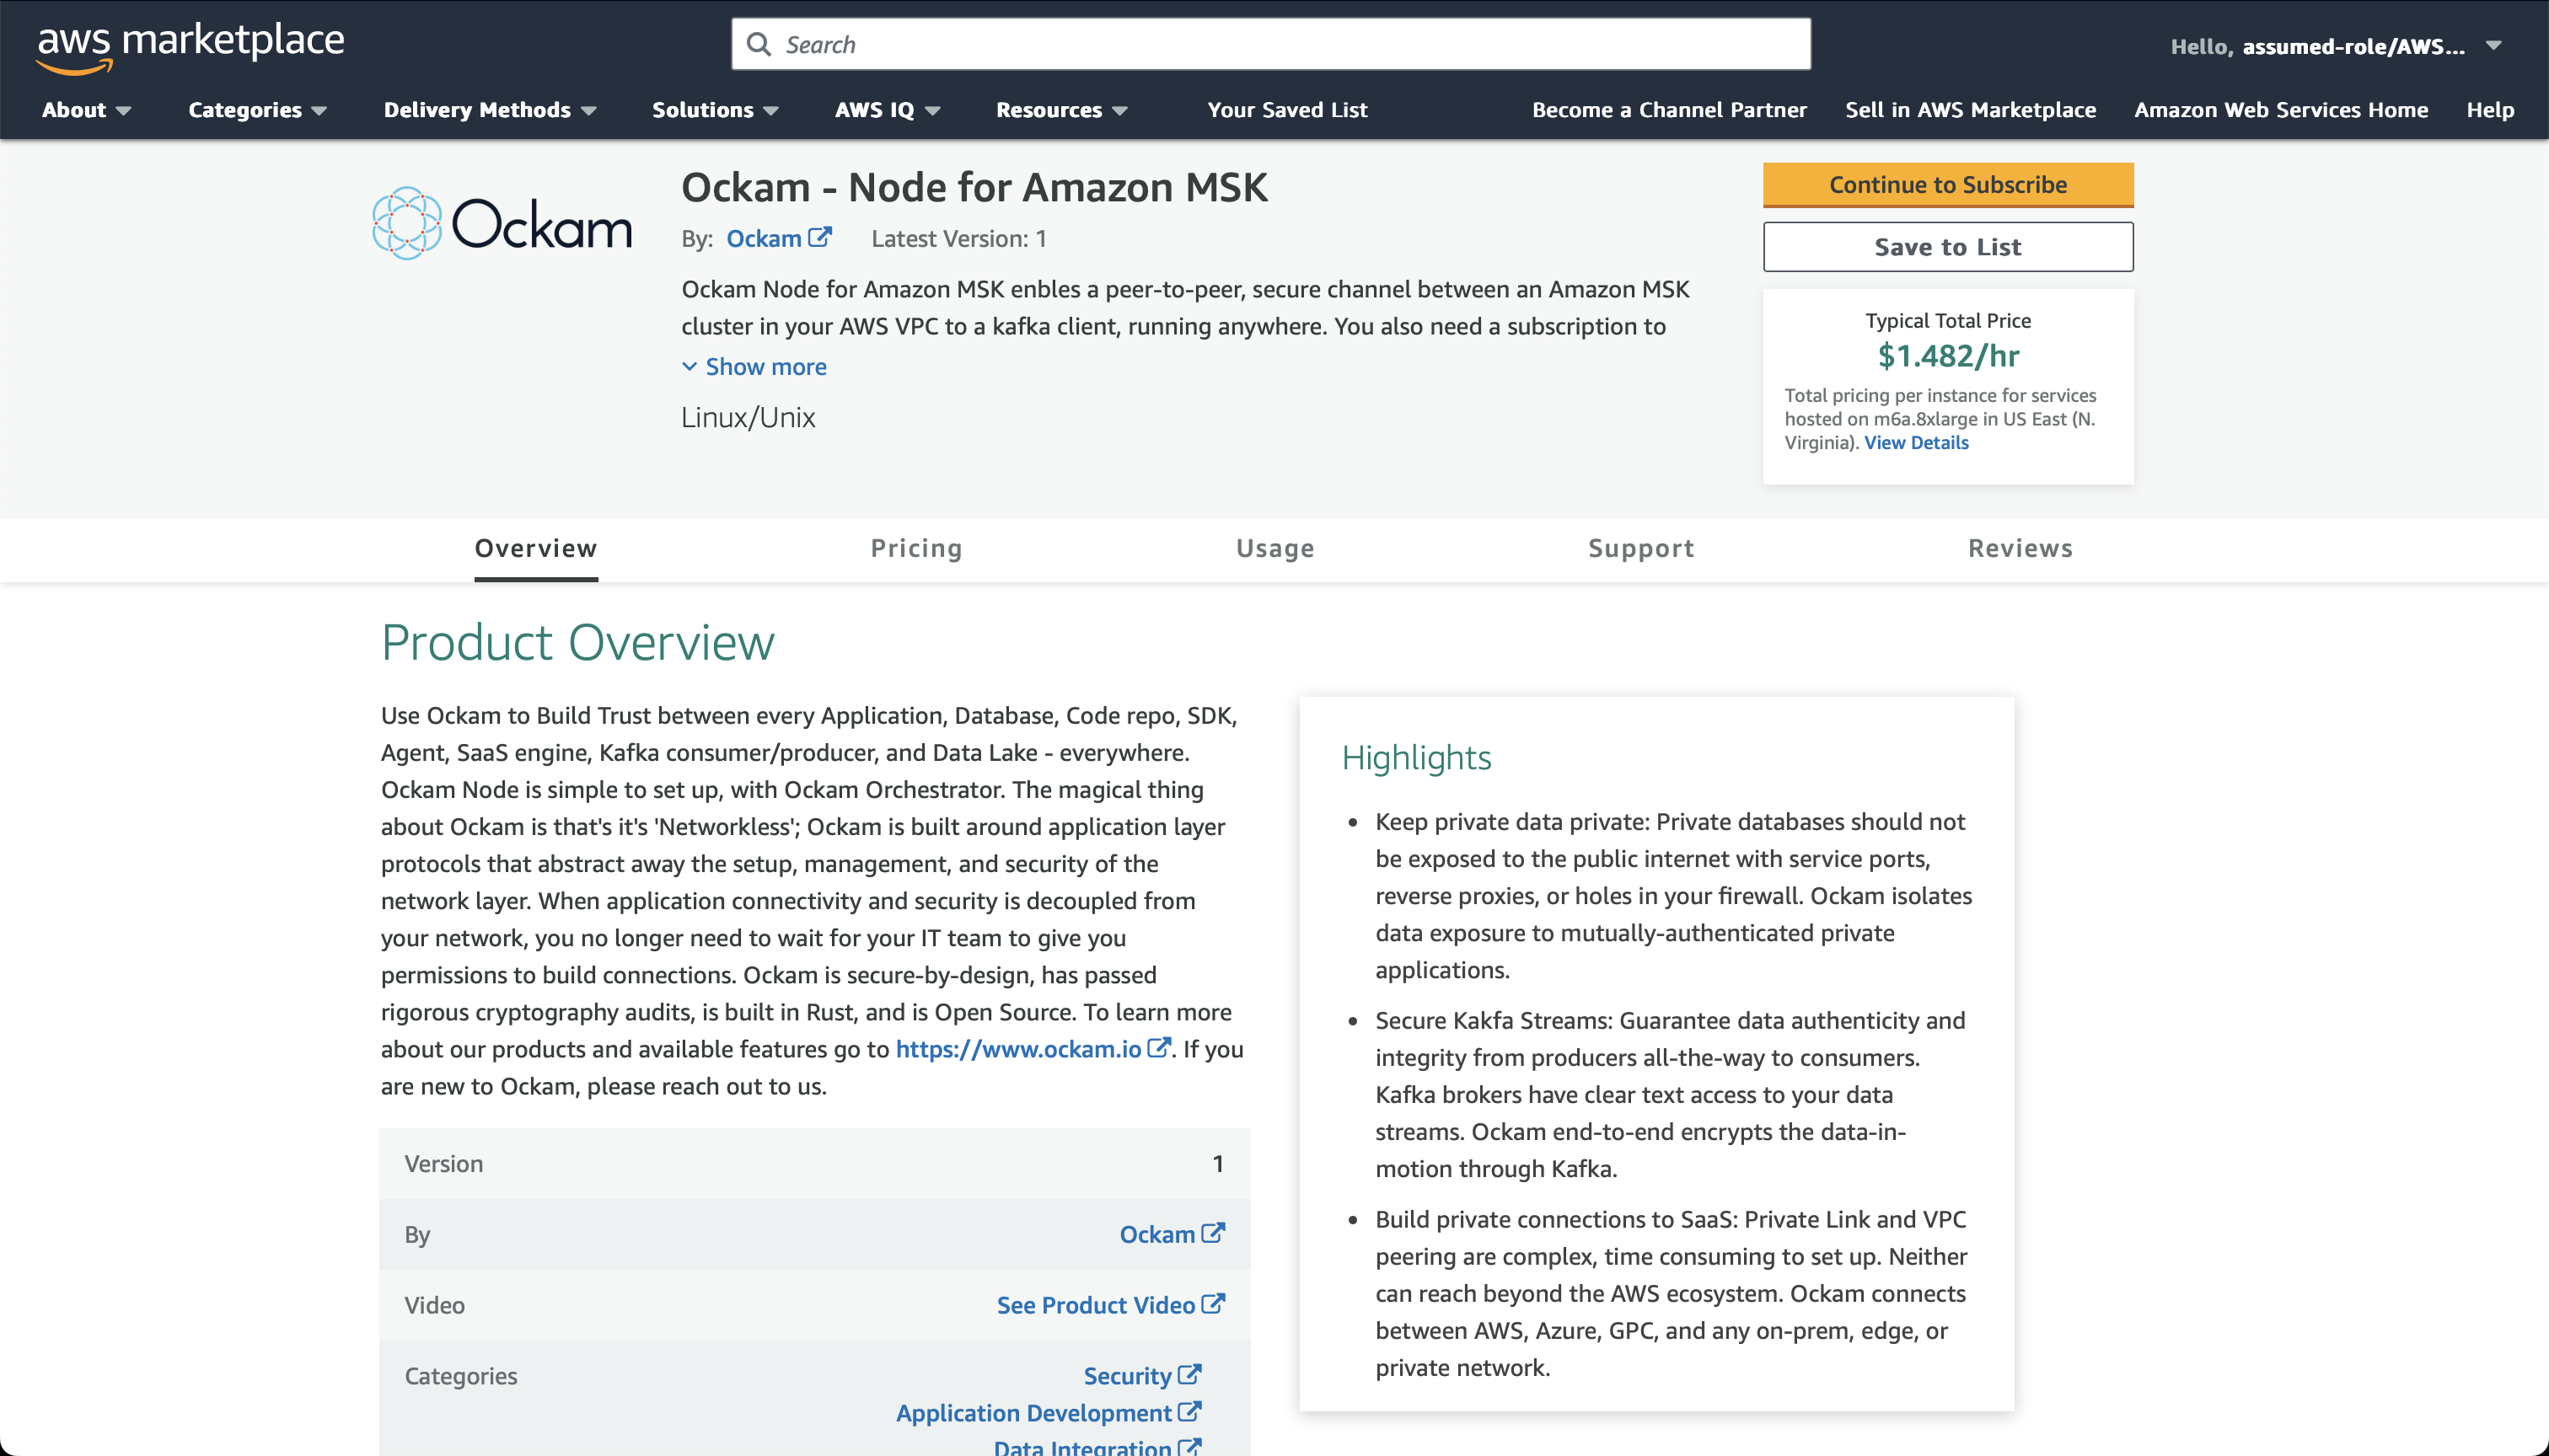2549x1456 pixels.
Task: Click external icon next to ockam.io URL
Action: coord(1158,1048)
